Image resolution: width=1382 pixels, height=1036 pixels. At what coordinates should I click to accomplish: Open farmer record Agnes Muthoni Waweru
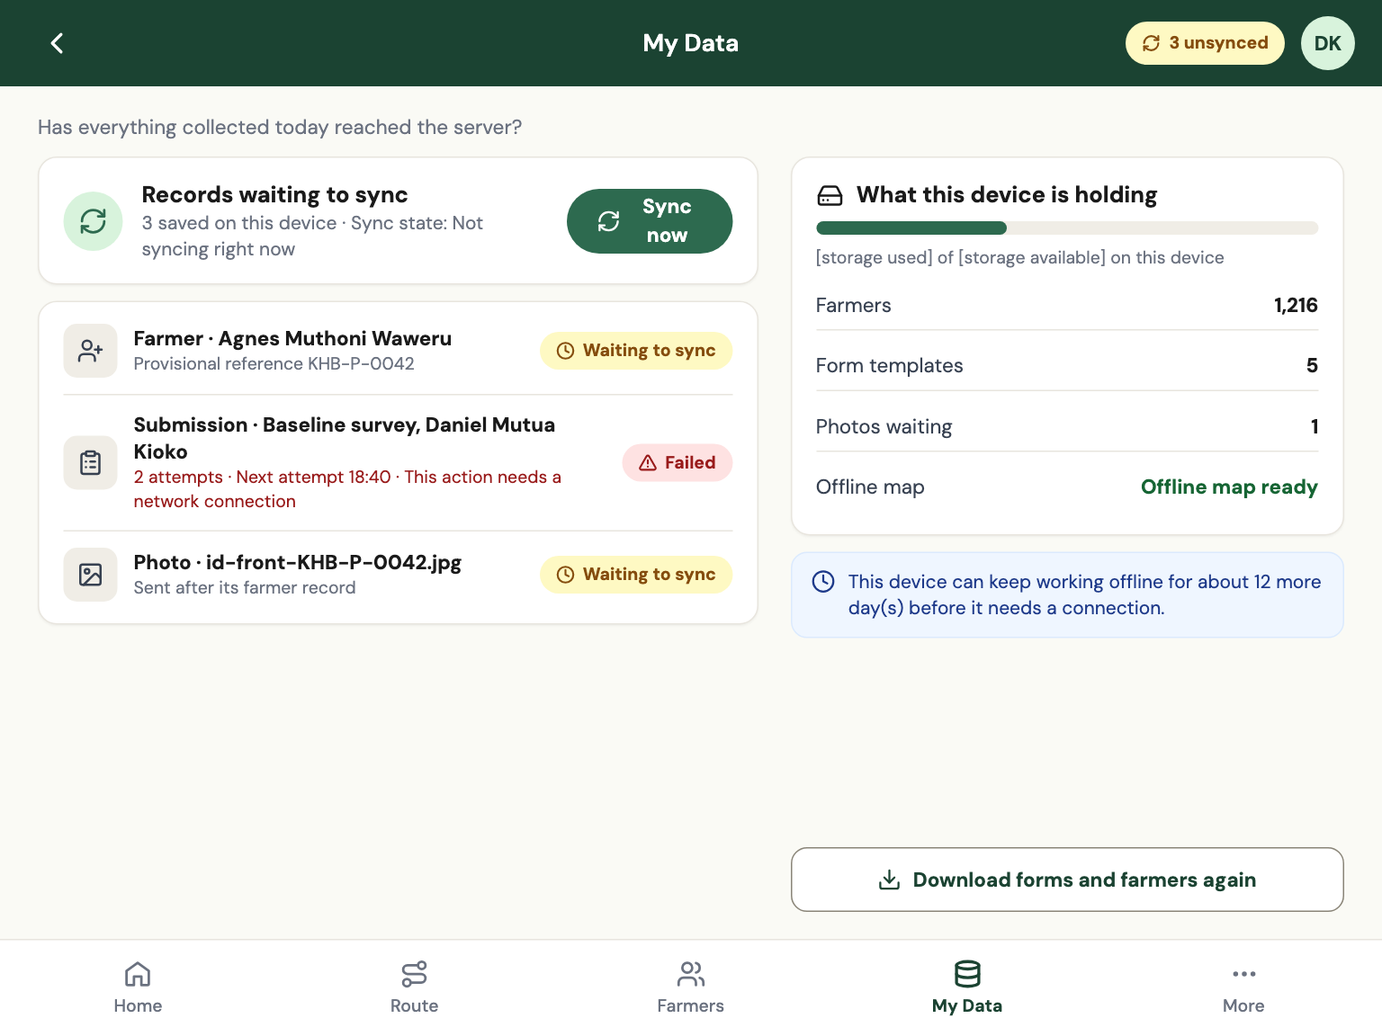(x=399, y=351)
